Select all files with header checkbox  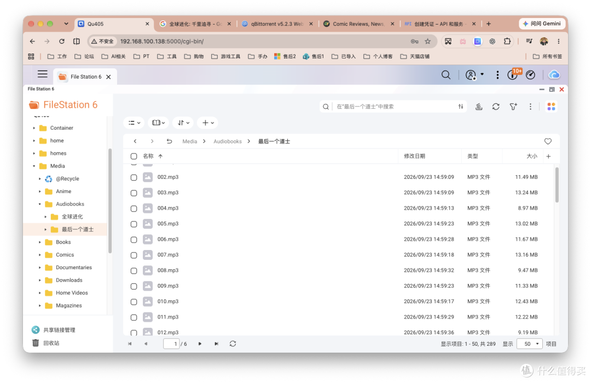pyautogui.click(x=134, y=156)
